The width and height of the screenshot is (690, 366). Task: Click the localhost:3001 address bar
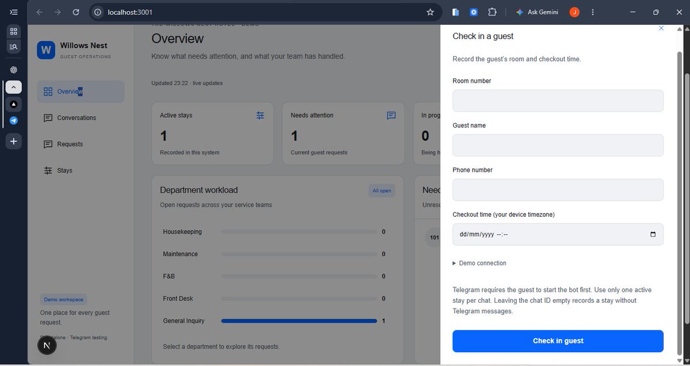264,12
